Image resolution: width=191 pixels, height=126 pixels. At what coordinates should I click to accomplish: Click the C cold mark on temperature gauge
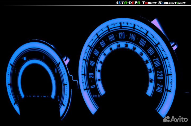tap(58, 98)
